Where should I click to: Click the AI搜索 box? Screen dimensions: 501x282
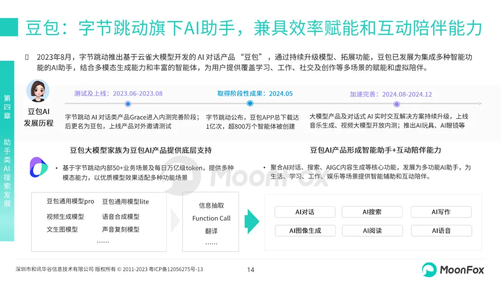click(372, 212)
